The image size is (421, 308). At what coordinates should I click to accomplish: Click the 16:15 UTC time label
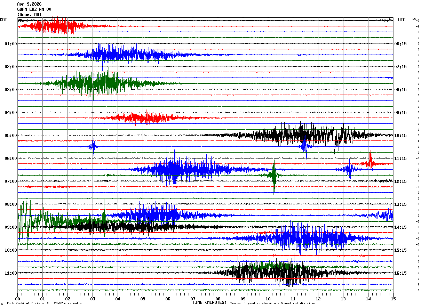click(401, 273)
